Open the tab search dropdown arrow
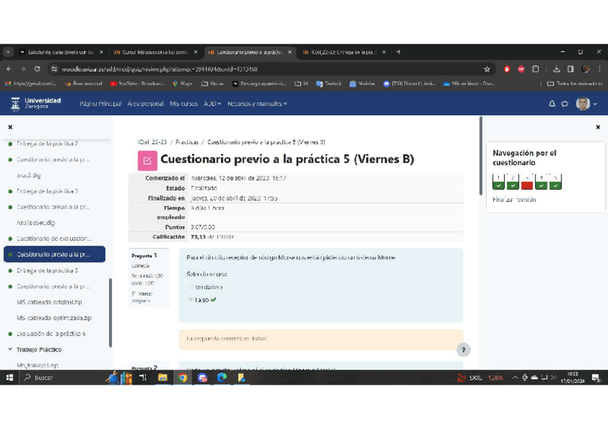 [8, 52]
